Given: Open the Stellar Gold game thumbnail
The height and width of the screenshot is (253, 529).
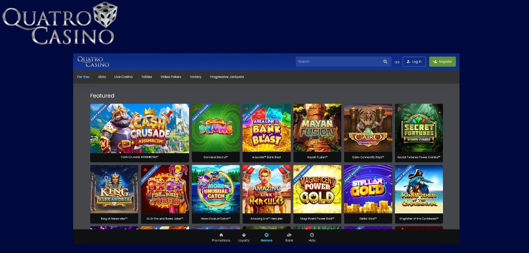Looking at the screenshot, I should (368, 189).
